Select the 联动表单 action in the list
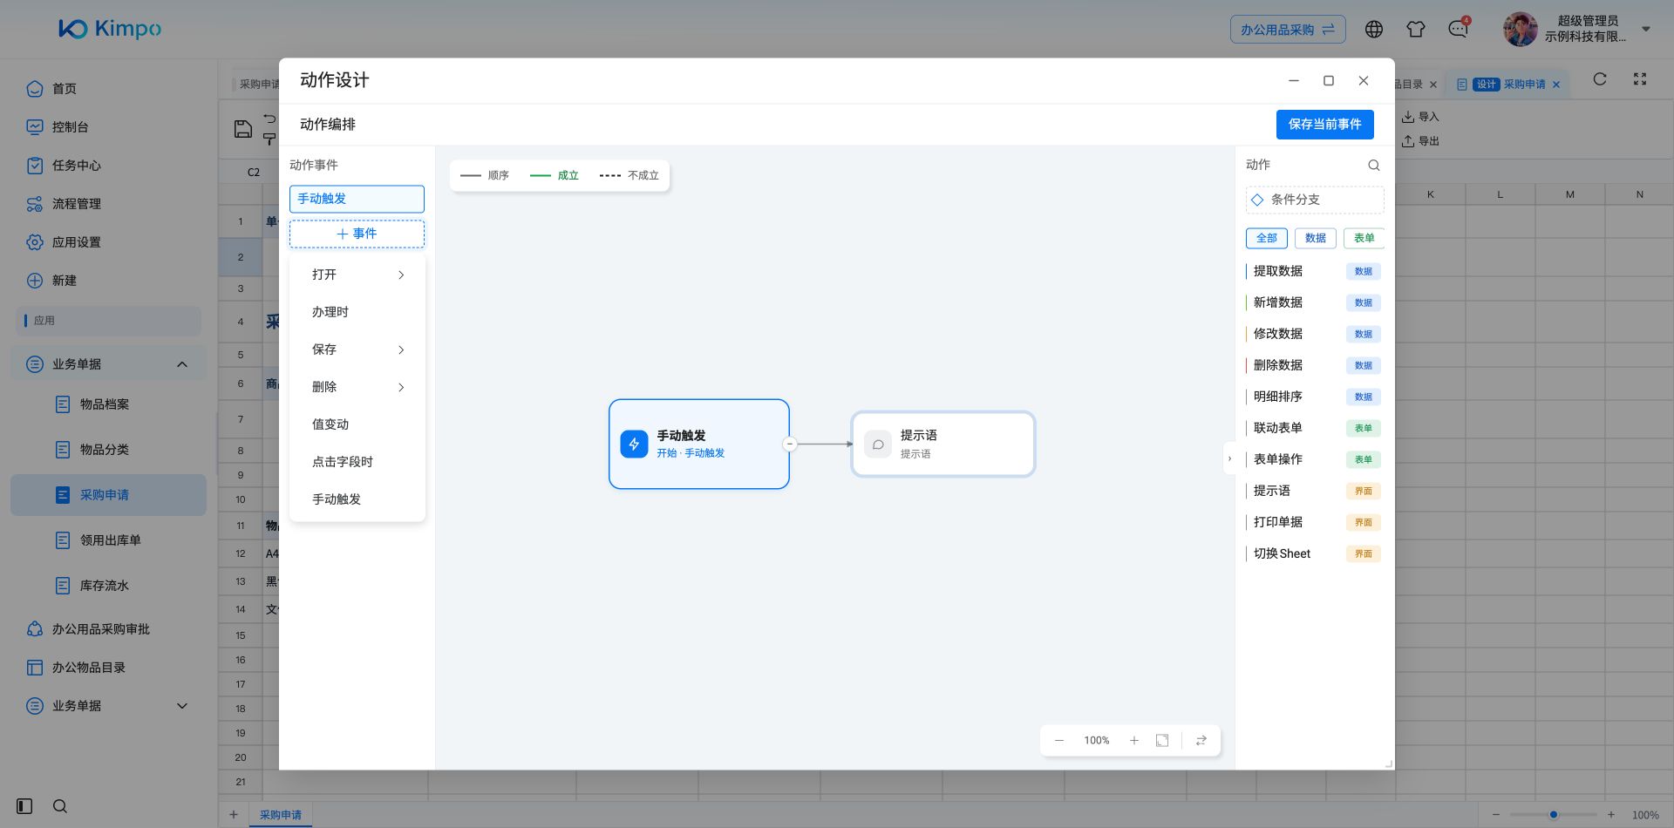Screen dimensions: 1674x828 1313,428
